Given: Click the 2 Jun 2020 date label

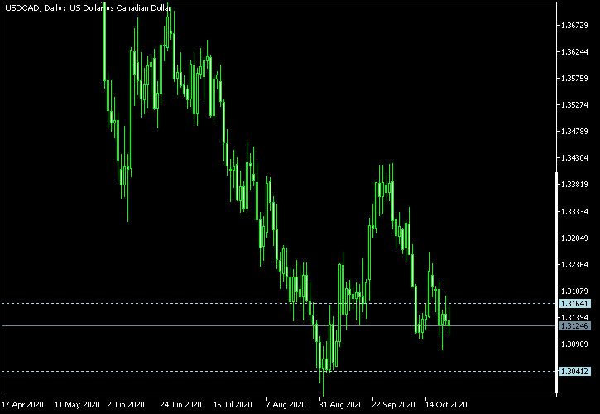Looking at the screenshot, I should pos(127,404).
